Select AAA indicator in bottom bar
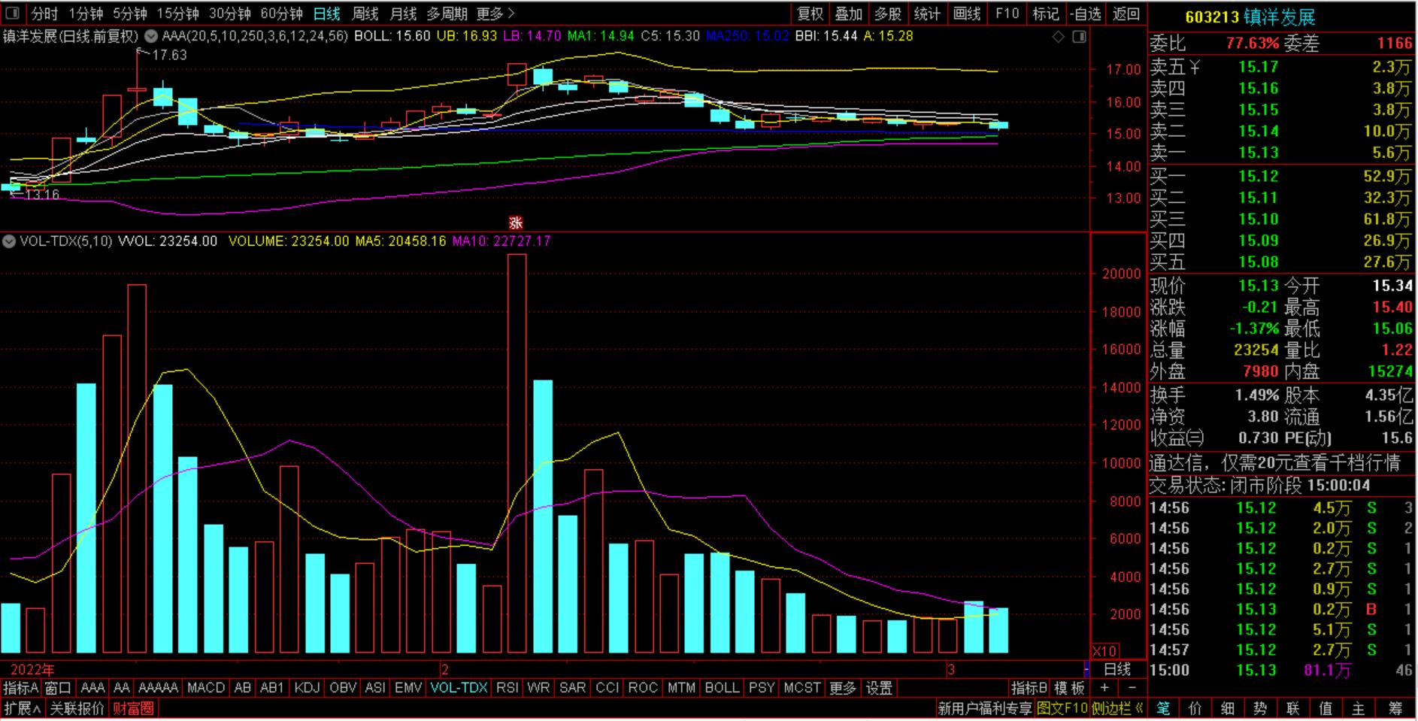Viewport: 1418px width, 721px height. pos(92,688)
